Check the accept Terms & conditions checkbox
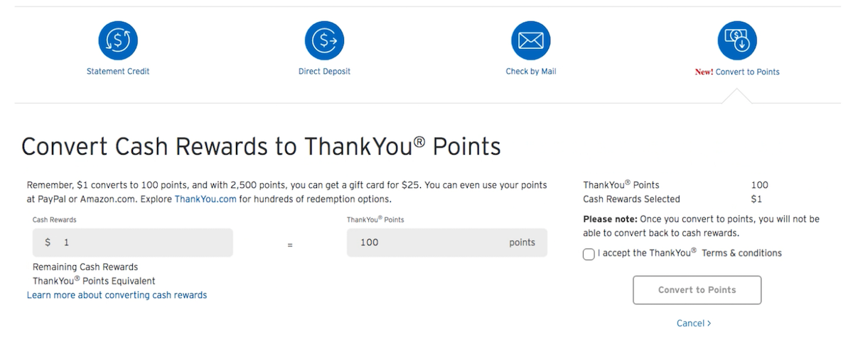Viewport: 853px width, 339px height. pyautogui.click(x=589, y=254)
